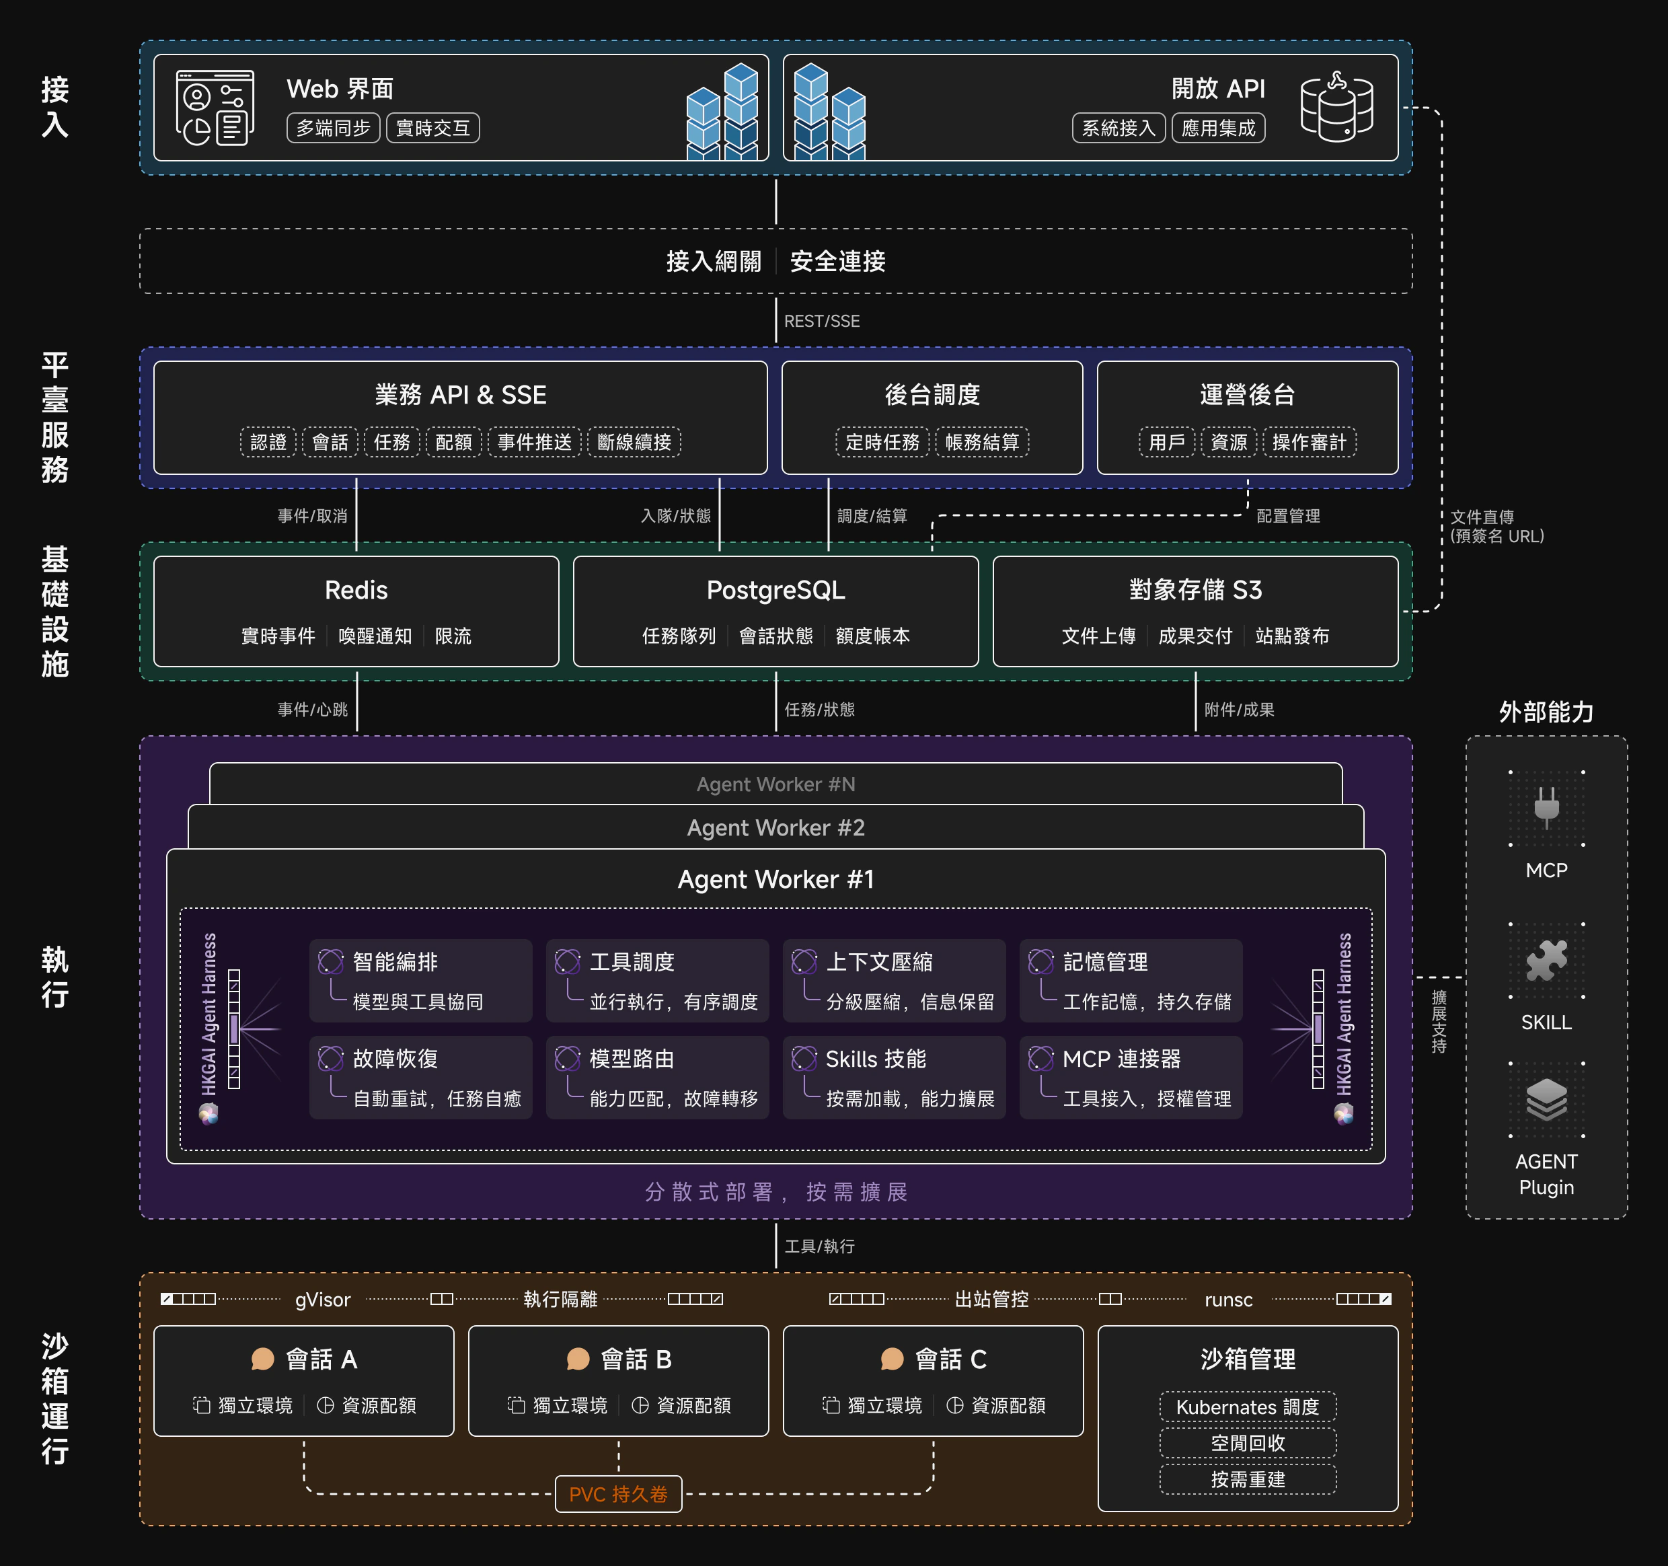Select the MCP plug icon
Image resolution: width=1668 pixels, height=1566 pixels.
point(1546,807)
